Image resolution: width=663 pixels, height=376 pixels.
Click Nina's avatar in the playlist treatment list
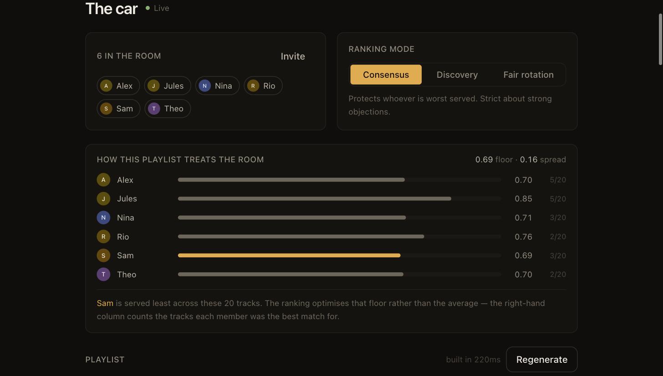tap(103, 218)
